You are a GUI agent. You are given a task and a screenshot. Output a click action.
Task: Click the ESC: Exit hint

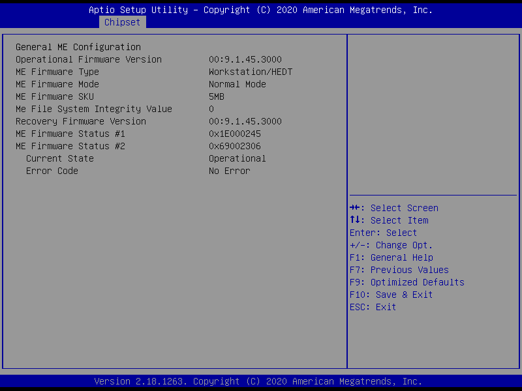pyautogui.click(x=373, y=307)
